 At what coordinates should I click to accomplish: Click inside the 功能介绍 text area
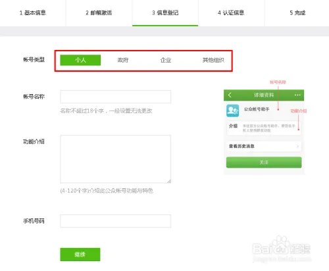[x=115, y=159]
